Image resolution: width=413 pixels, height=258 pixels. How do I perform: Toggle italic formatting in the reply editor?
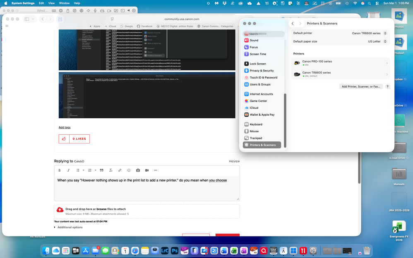pos(68,170)
